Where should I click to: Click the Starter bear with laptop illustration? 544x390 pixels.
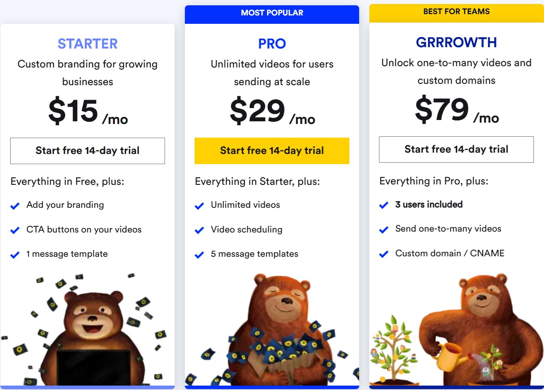pyautogui.click(x=93, y=335)
